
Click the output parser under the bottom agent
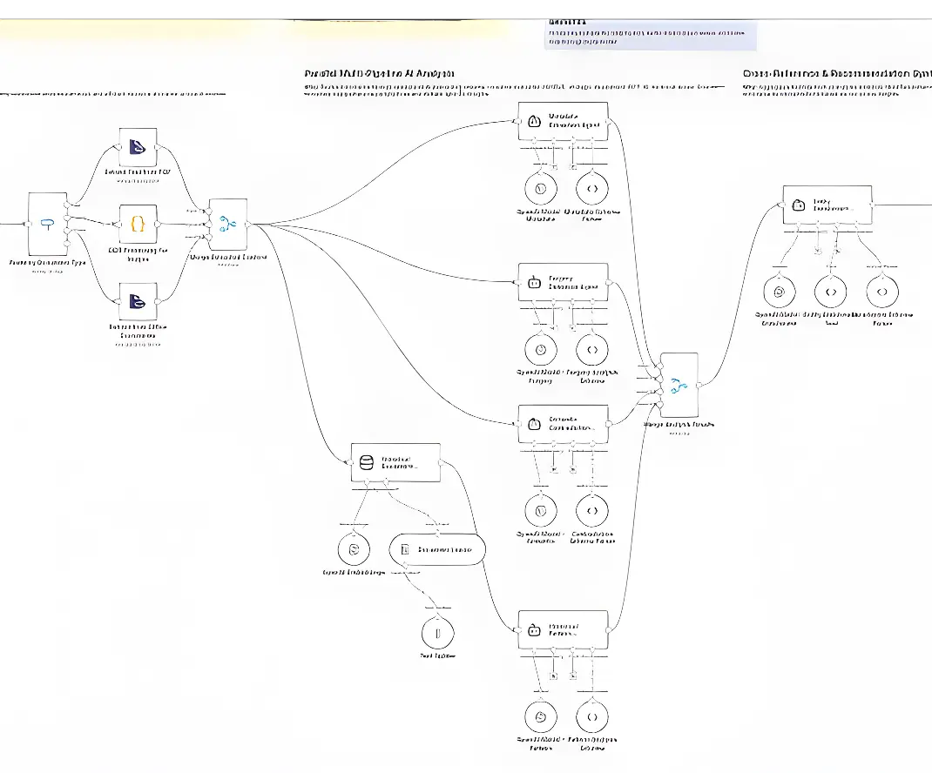[592, 717]
